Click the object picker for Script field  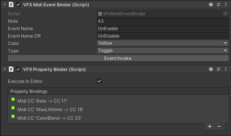click(225, 13)
